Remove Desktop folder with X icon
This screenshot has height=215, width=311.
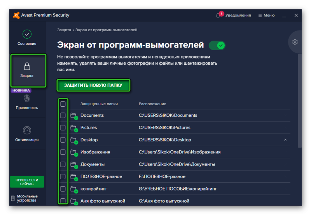tap(285, 140)
